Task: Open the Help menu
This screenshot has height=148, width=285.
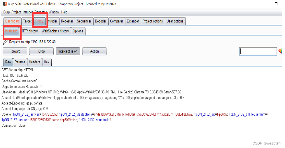Action: coord(64,12)
